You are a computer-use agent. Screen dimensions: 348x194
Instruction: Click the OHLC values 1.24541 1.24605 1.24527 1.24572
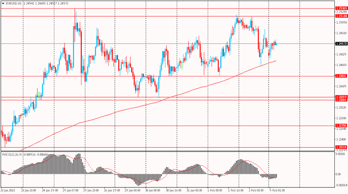pos(46,3)
